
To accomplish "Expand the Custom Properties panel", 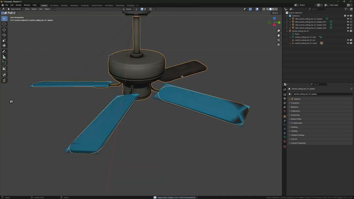I will pyautogui.click(x=320, y=143).
